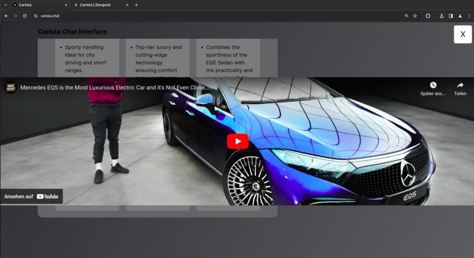Click the 'Carista Chat Interface' heading
This screenshot has height=258, width=474.
point(72,31)
